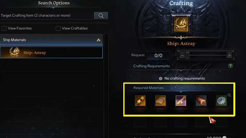246x138 pixels.
Task: Open the green question mark help
Action: pyautogui.click(x=230, y=66)
